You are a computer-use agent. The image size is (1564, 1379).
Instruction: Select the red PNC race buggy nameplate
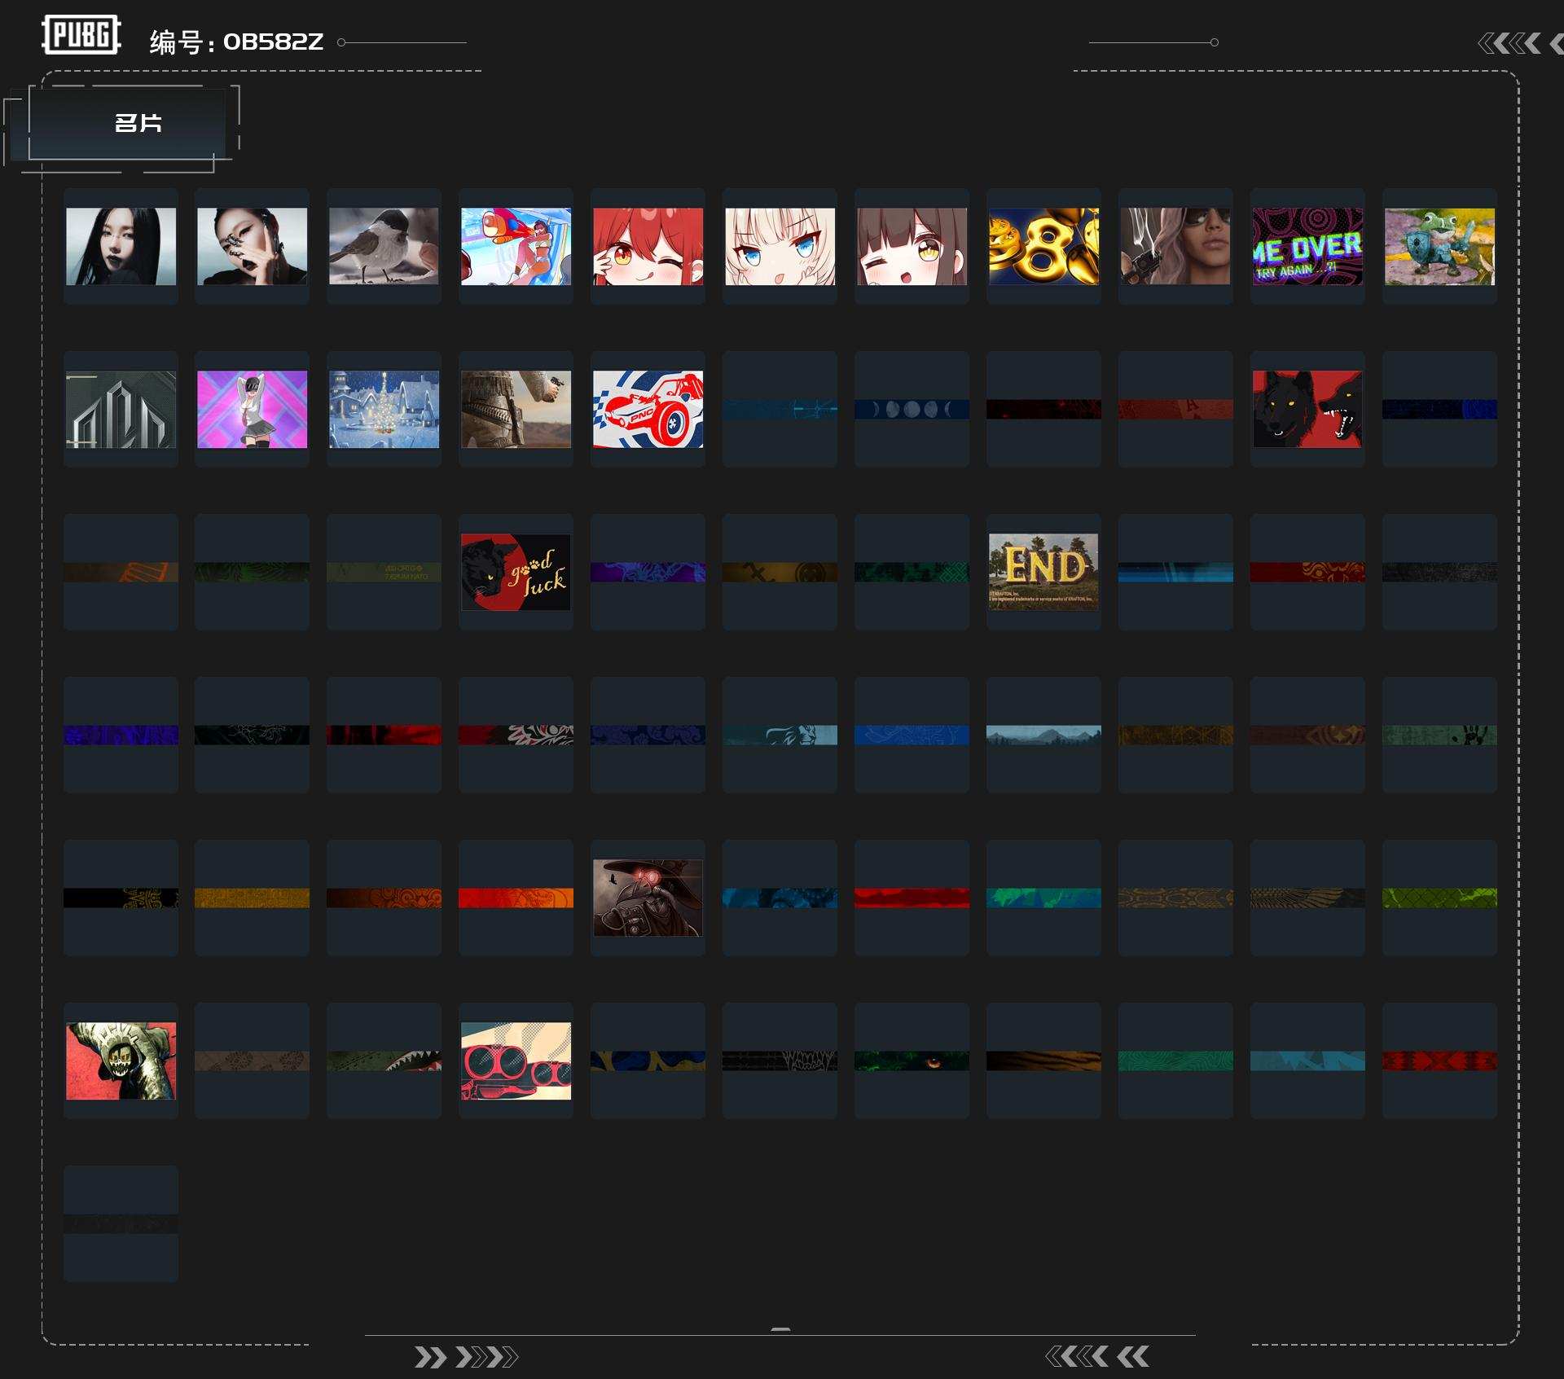coord(648,409)
